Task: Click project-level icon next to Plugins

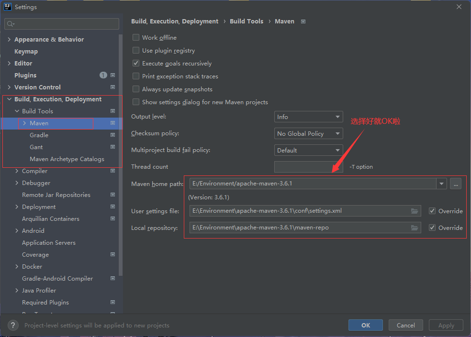Action: click(x=112, y=75)
